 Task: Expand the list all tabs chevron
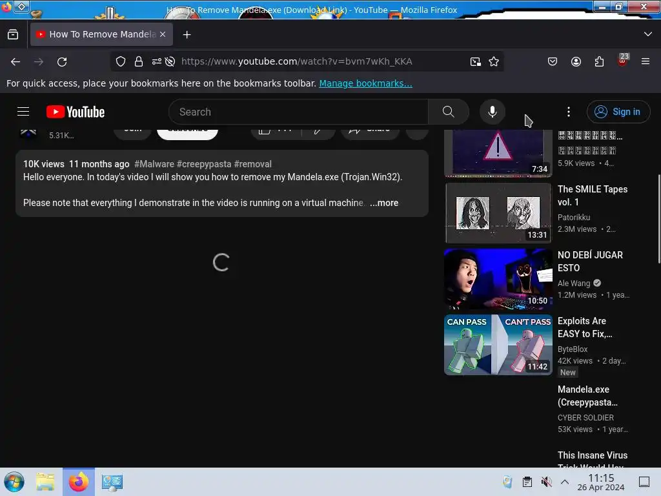point(648,34)
